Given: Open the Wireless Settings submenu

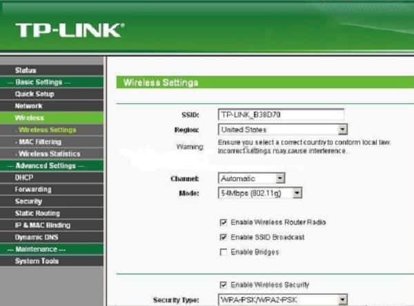Looking at the screenshot, I should (52, 130).
